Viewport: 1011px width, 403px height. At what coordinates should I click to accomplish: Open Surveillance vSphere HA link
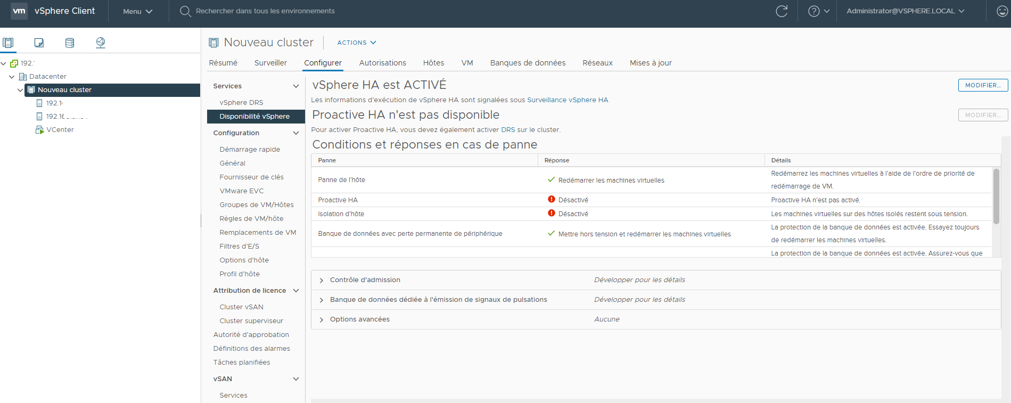(x=568, y=100)
